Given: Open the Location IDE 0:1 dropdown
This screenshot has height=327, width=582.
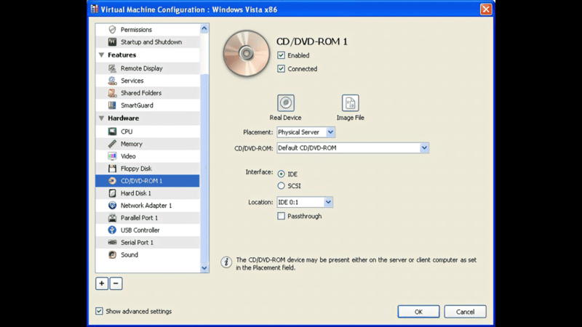Looking at the screenshot, I should click(304, 202).
